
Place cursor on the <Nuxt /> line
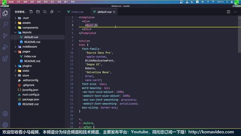(x=91, y=25)
